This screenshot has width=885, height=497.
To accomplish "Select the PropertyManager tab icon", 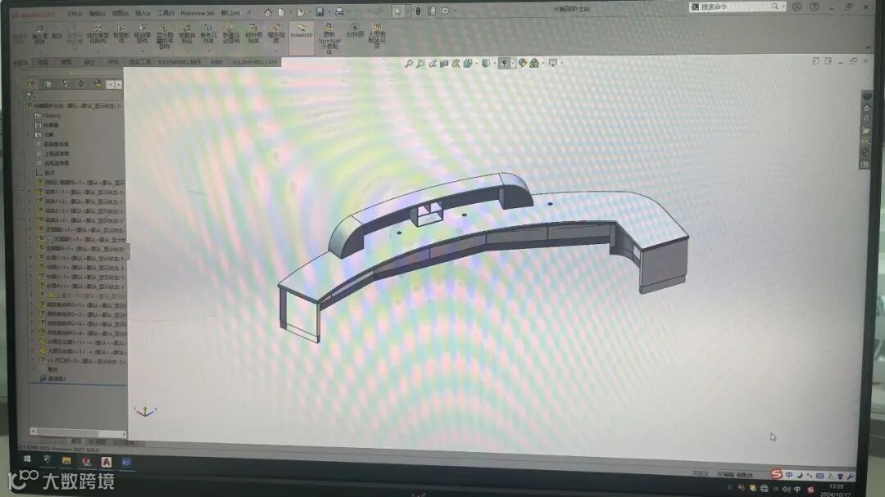I will pos(48,84).
